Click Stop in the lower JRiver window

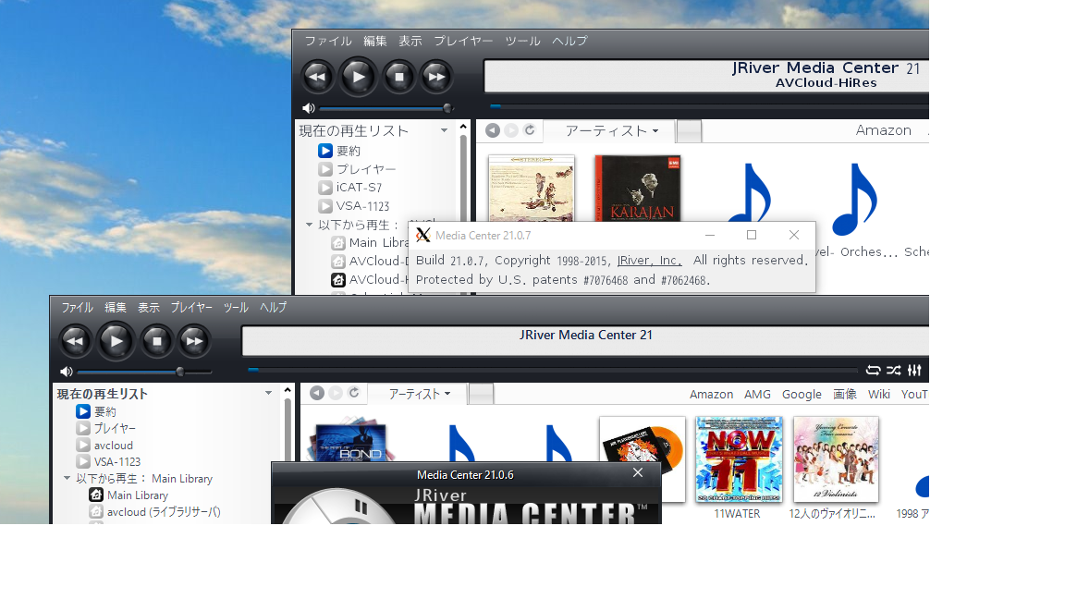click(x=156, y=341)
